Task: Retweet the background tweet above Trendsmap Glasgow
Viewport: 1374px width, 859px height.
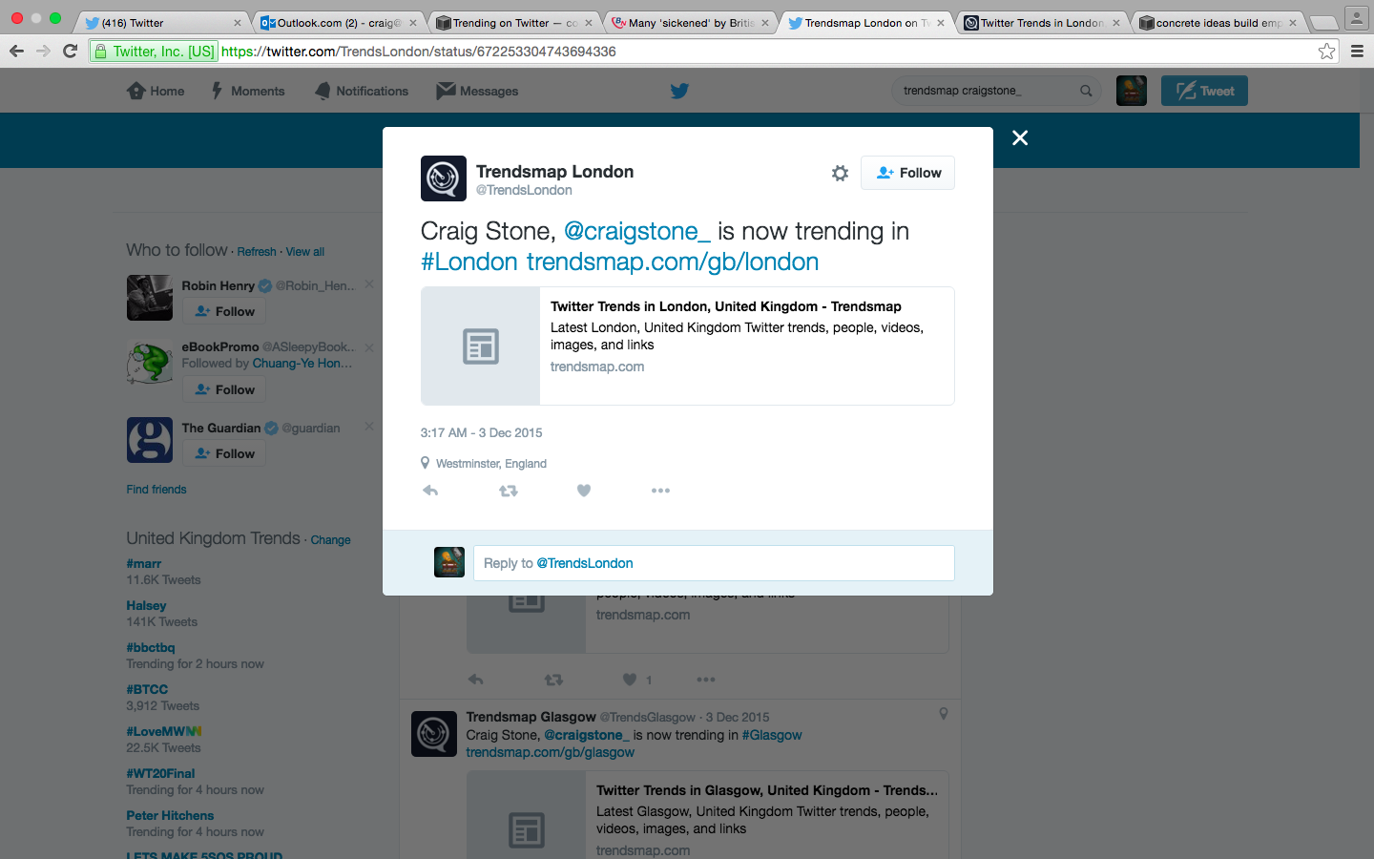Action: tap(553, 680)
